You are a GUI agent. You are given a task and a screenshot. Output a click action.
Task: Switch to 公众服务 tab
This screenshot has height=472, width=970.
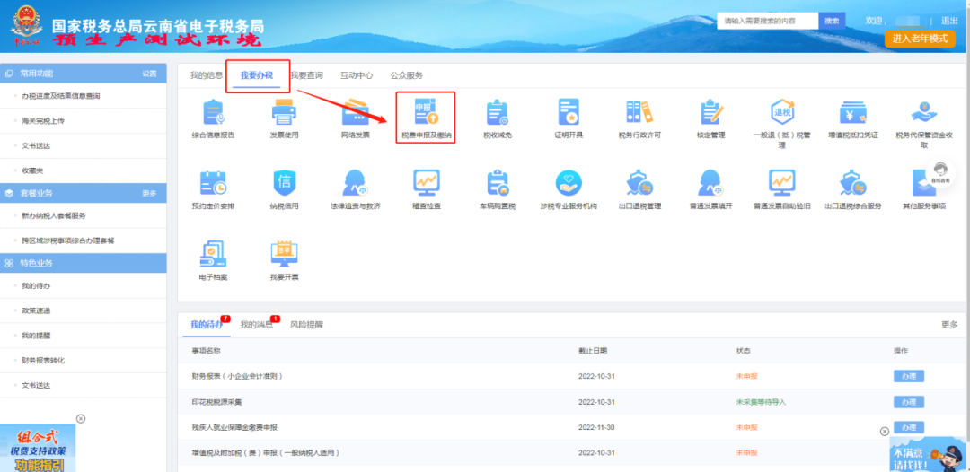pyautogui.click(x=407, y=75)
